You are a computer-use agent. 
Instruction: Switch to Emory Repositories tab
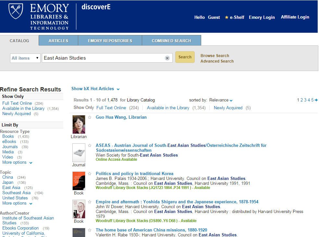click(x=110, y=41)
